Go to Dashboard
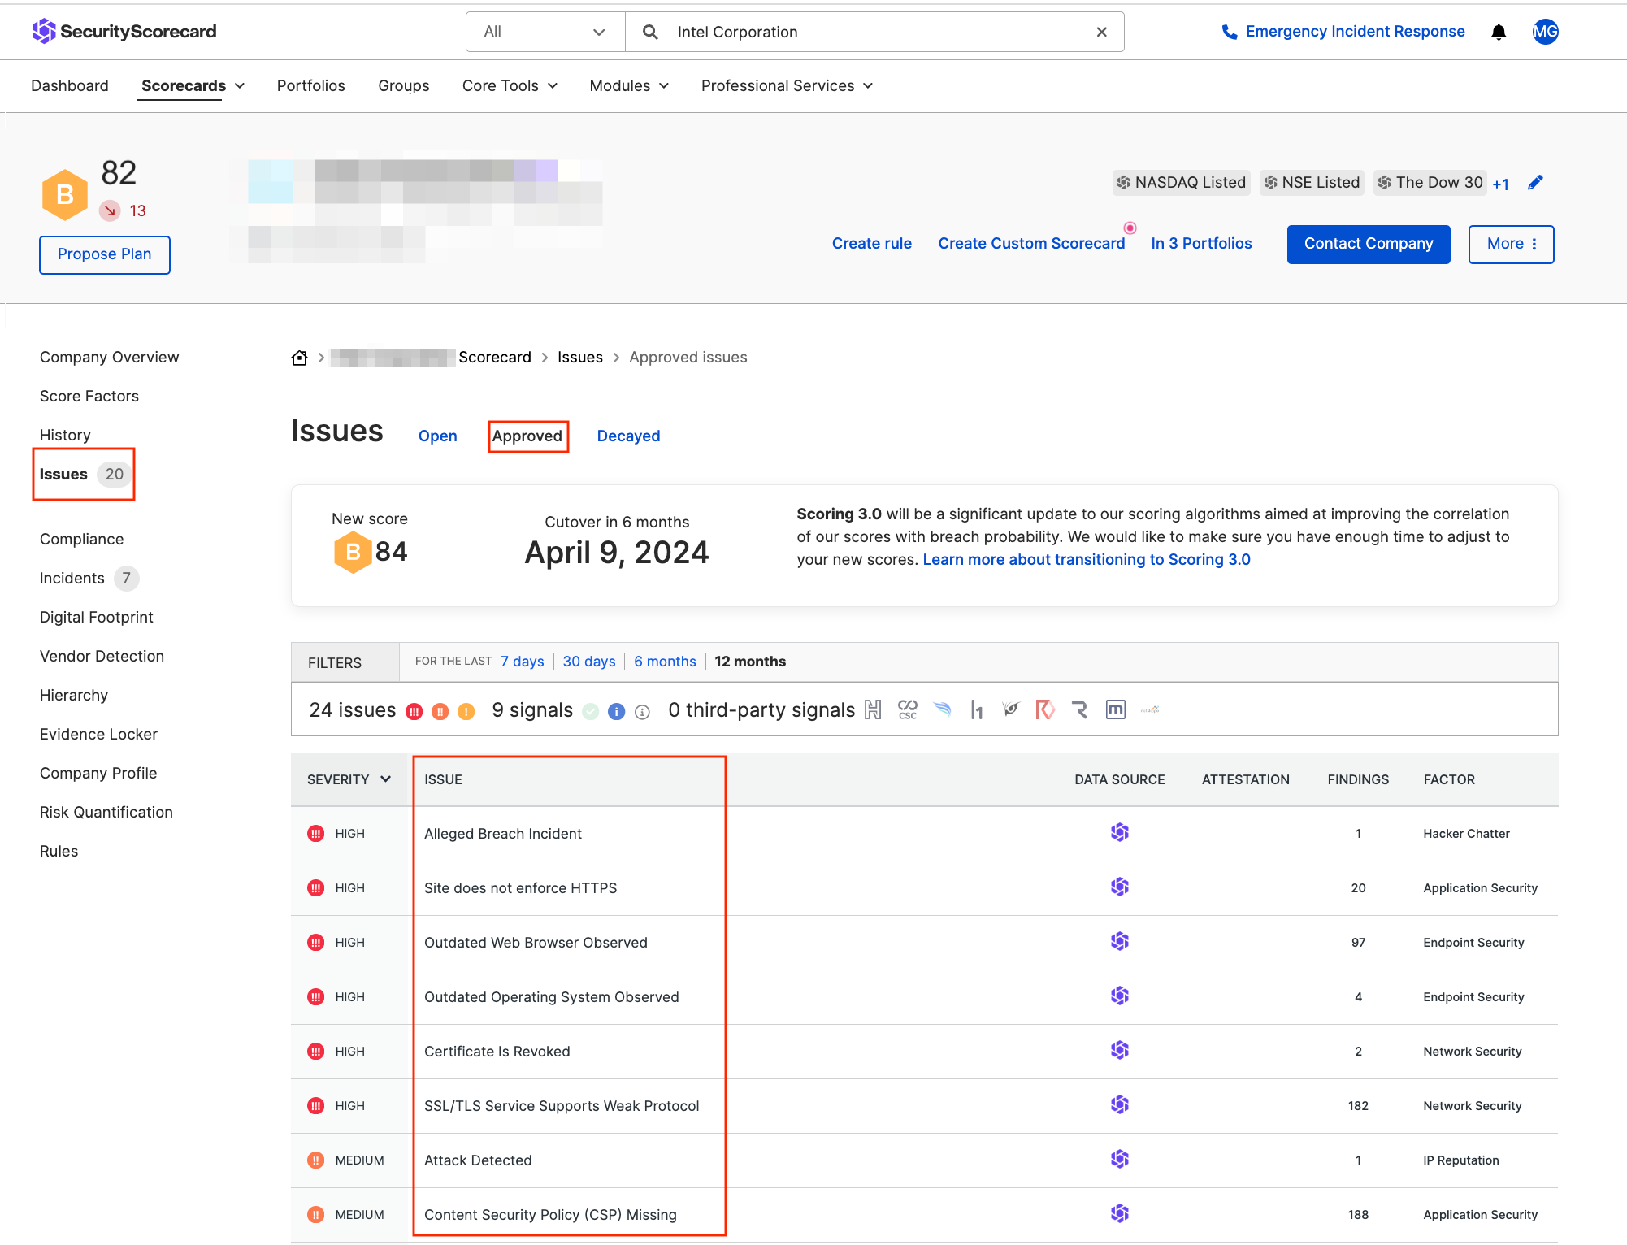Viewport: 1627px width, 1245px height. 70,85
